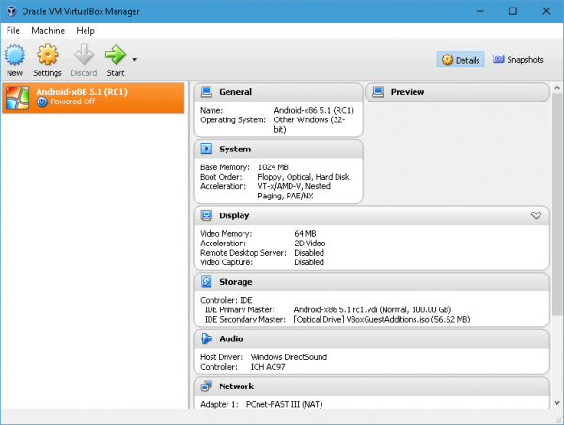Viewport: 564px width, 425px height.
Task: Open the Audio section header
Action: [x=371, y=338]
